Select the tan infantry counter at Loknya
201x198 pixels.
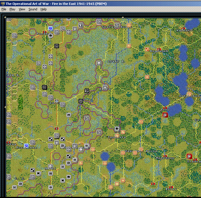pos(57,101)
